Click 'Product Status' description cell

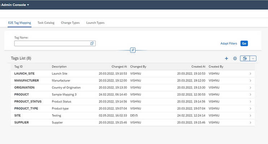(61, 102)
